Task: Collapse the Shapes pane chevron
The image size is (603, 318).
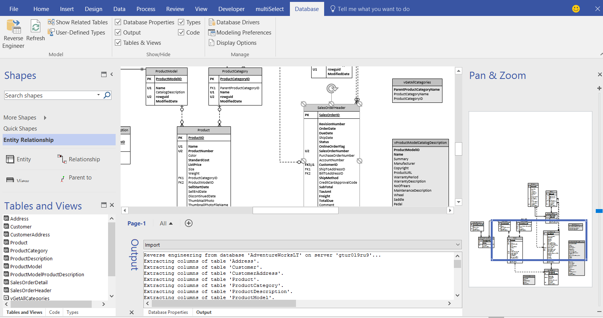Action: point(112,74)
